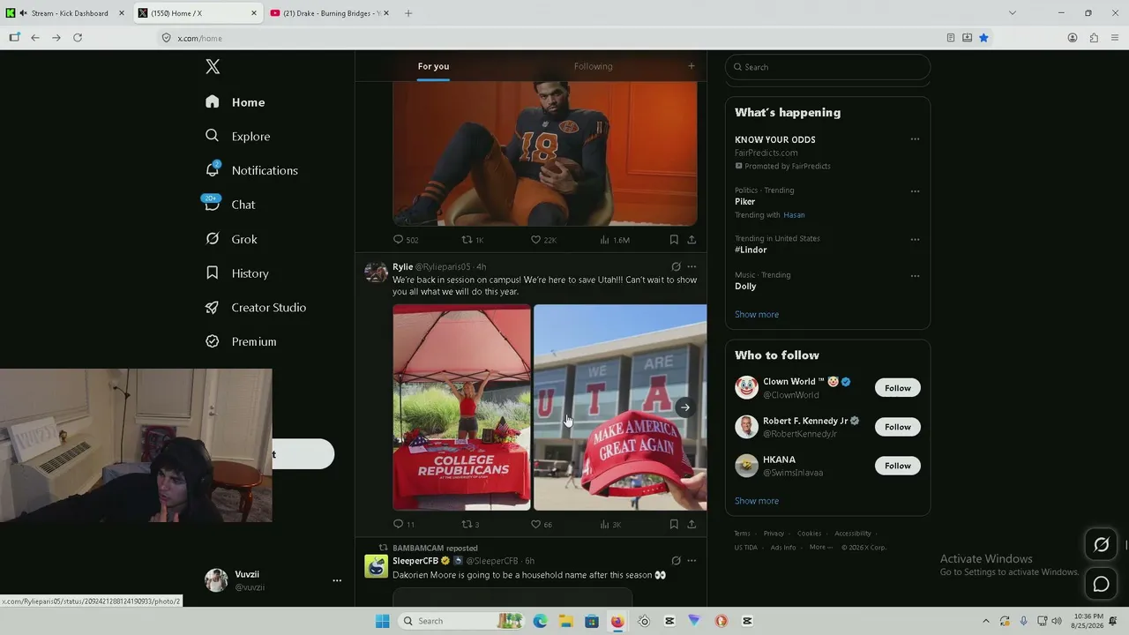
Task: Open Explore in the left sidebar
Action: (237, 136)
